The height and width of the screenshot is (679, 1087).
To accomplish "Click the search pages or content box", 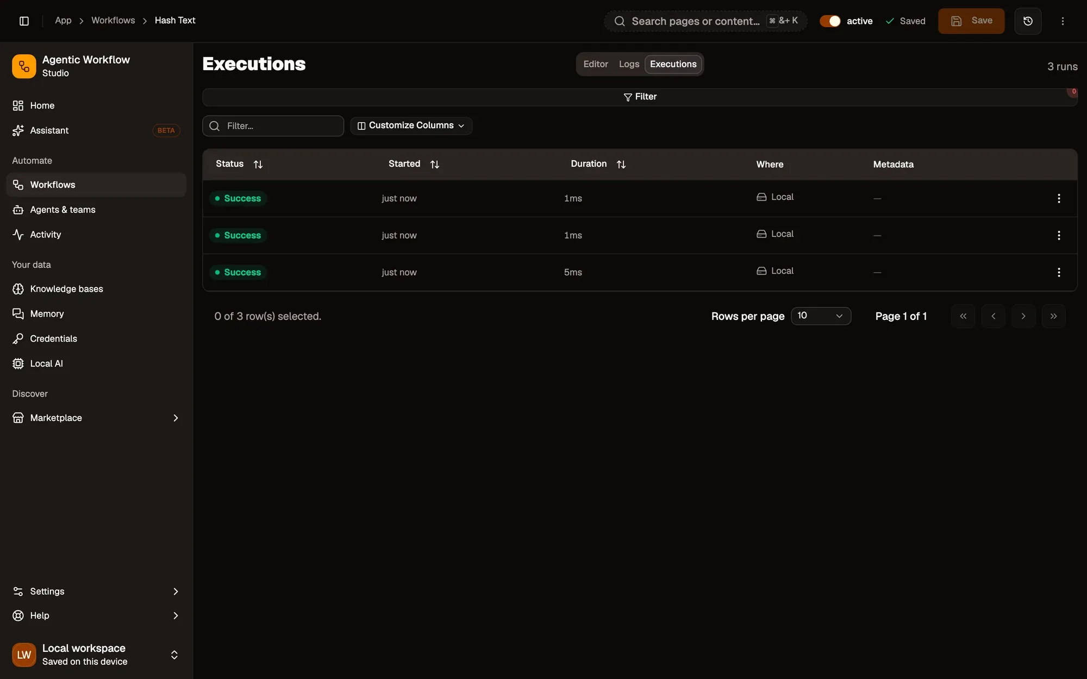I will (705, 21).
